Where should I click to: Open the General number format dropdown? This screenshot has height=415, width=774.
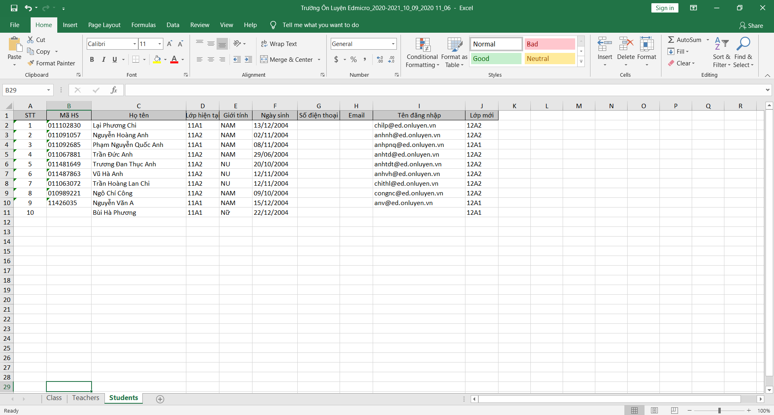coord(393,44)
